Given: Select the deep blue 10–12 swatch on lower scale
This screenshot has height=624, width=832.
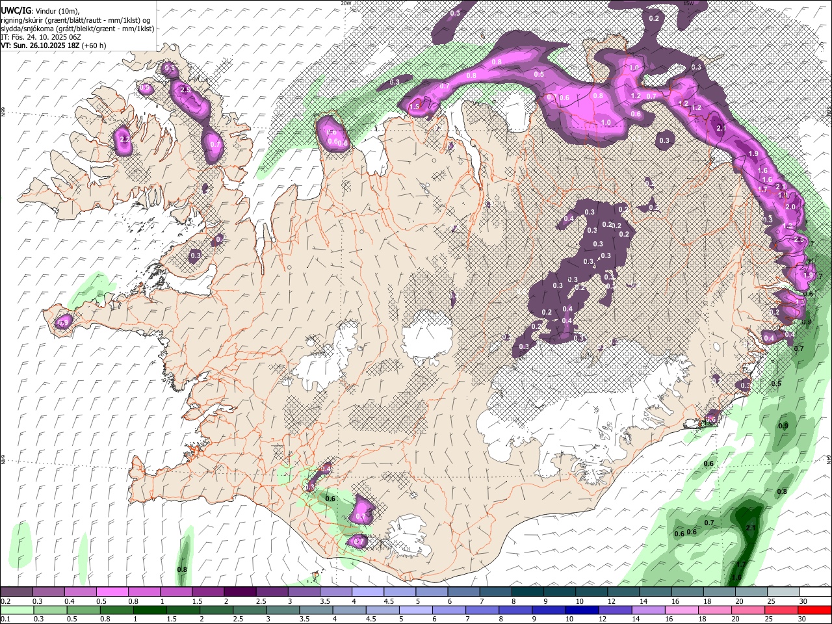Looking at the screenshot, I should click(582, 610).
